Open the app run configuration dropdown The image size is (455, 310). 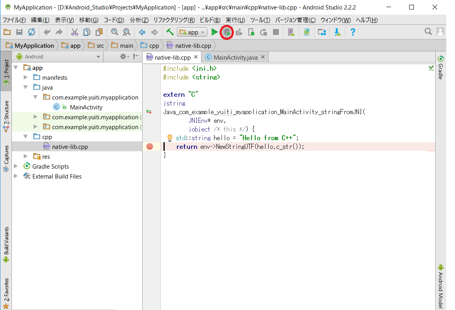coord(192,32)
